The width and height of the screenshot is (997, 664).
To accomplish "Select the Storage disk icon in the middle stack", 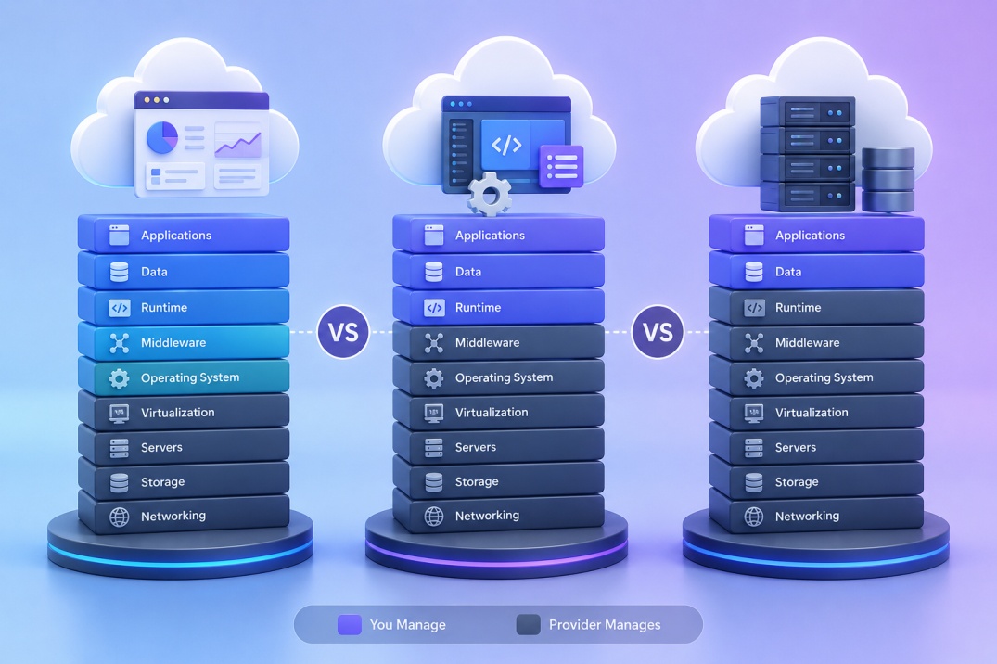I will pyautogui.click(x=434, y=482).
